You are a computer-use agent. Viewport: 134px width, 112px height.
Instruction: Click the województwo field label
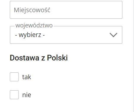[x=34, y=25]
